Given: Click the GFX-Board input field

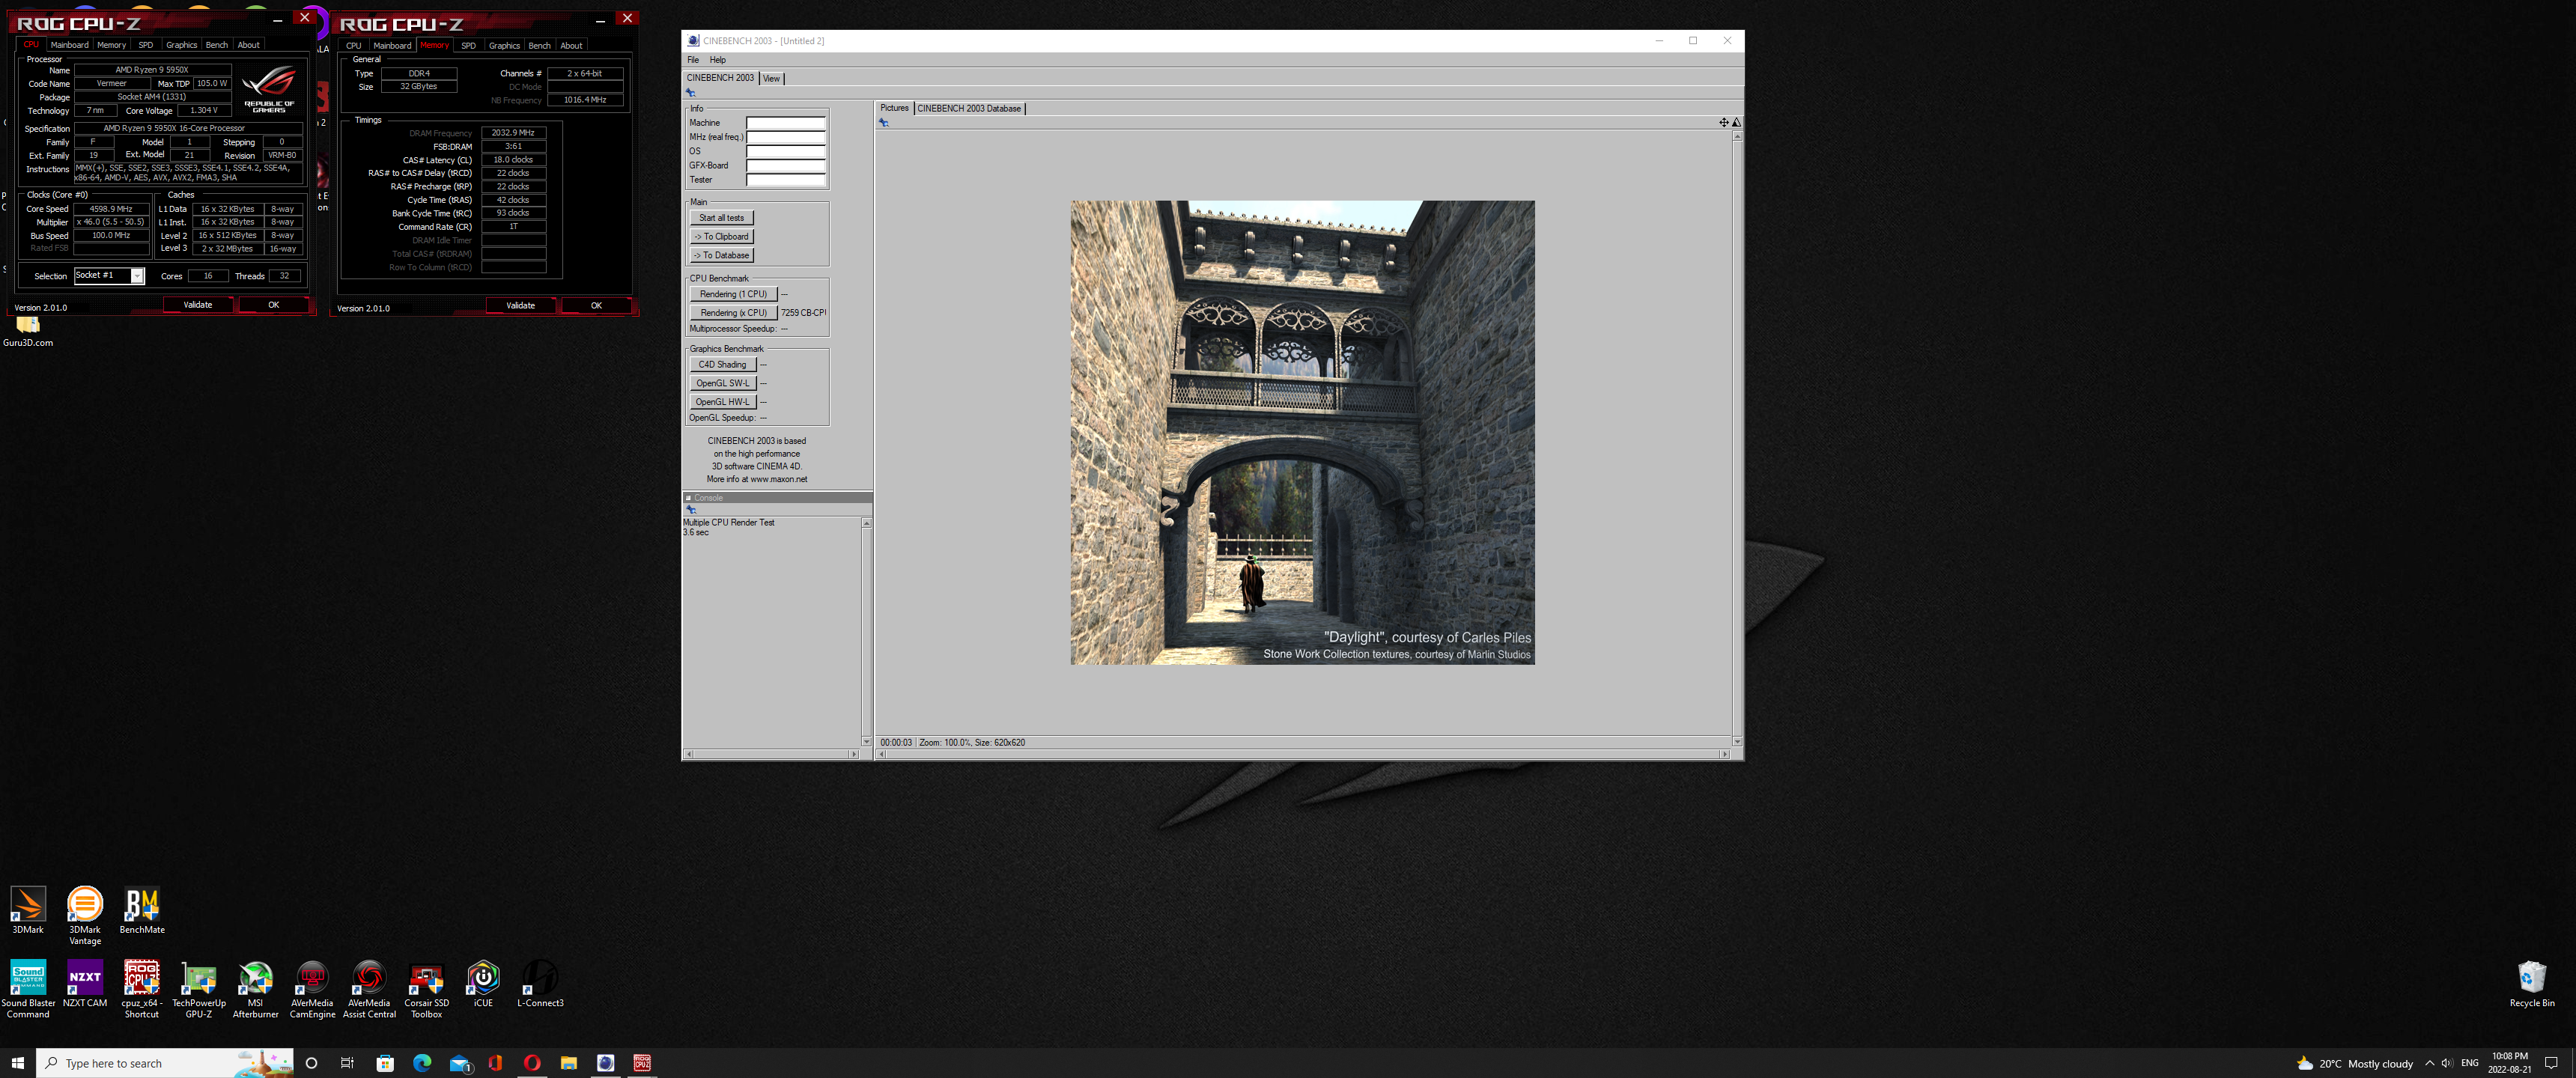Looking at the screenshot, I should (x=786, y=166).
